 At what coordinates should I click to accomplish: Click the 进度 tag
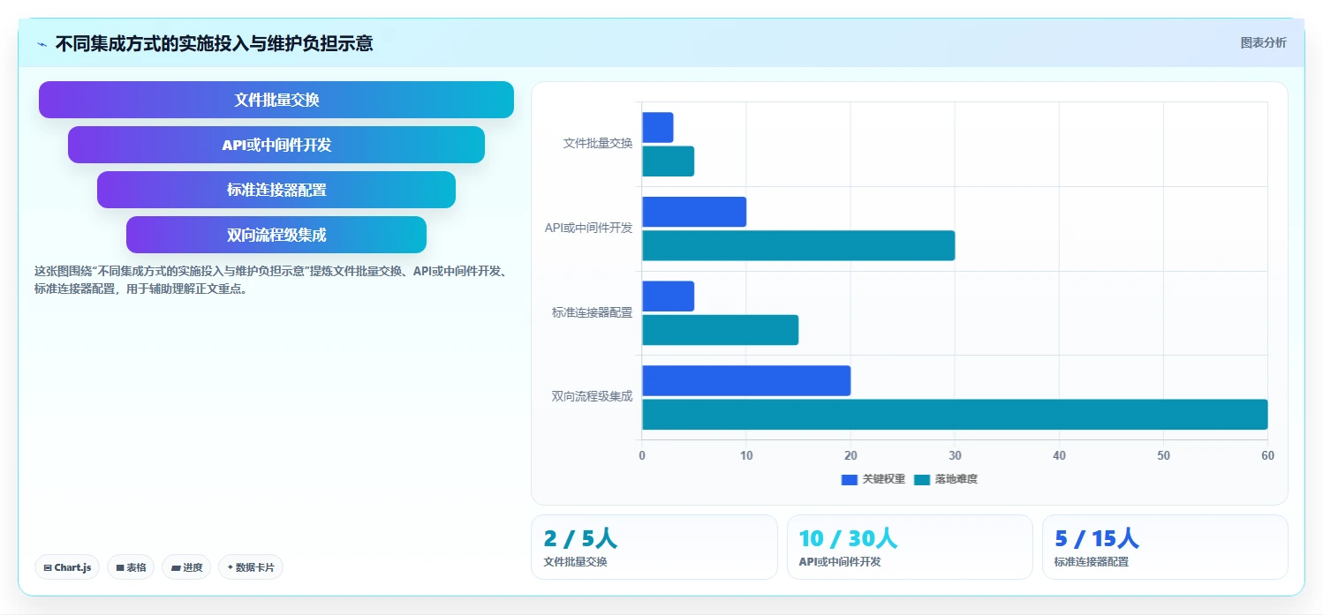pos(186,567)
